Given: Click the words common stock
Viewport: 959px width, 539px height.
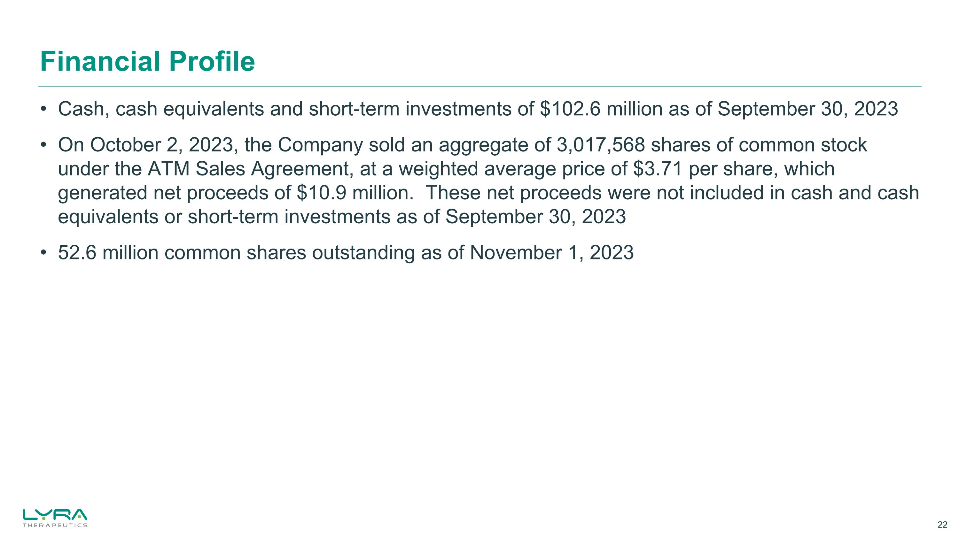Looking at the screenshot, I should pos(803,145).
